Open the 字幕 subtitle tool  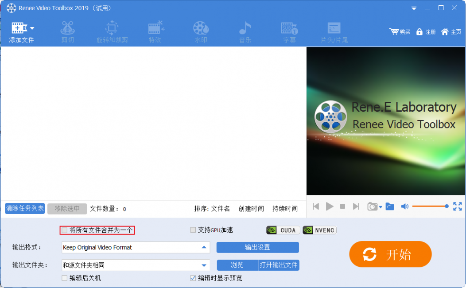tap(289, 32)
